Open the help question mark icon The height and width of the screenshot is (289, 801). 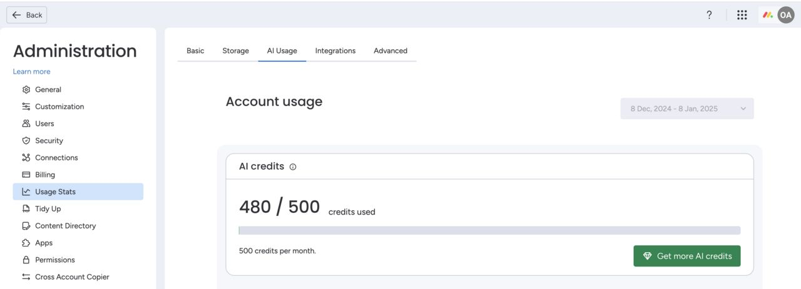pyautogui.click(x=709, y=15)
